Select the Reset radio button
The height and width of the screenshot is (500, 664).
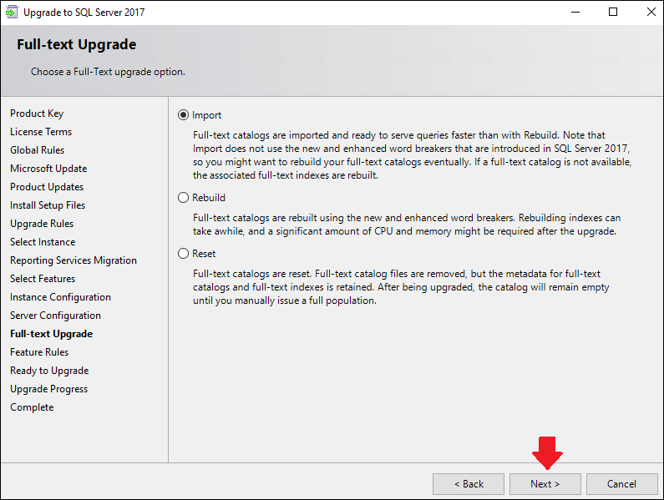pos(183,254)
